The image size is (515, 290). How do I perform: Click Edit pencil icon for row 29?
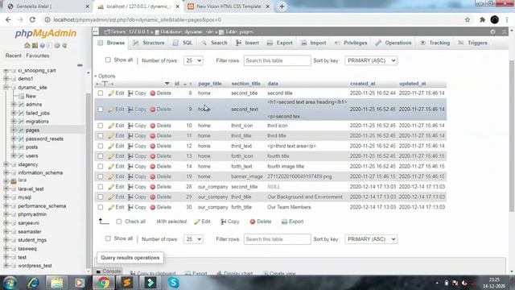[111, 197]
